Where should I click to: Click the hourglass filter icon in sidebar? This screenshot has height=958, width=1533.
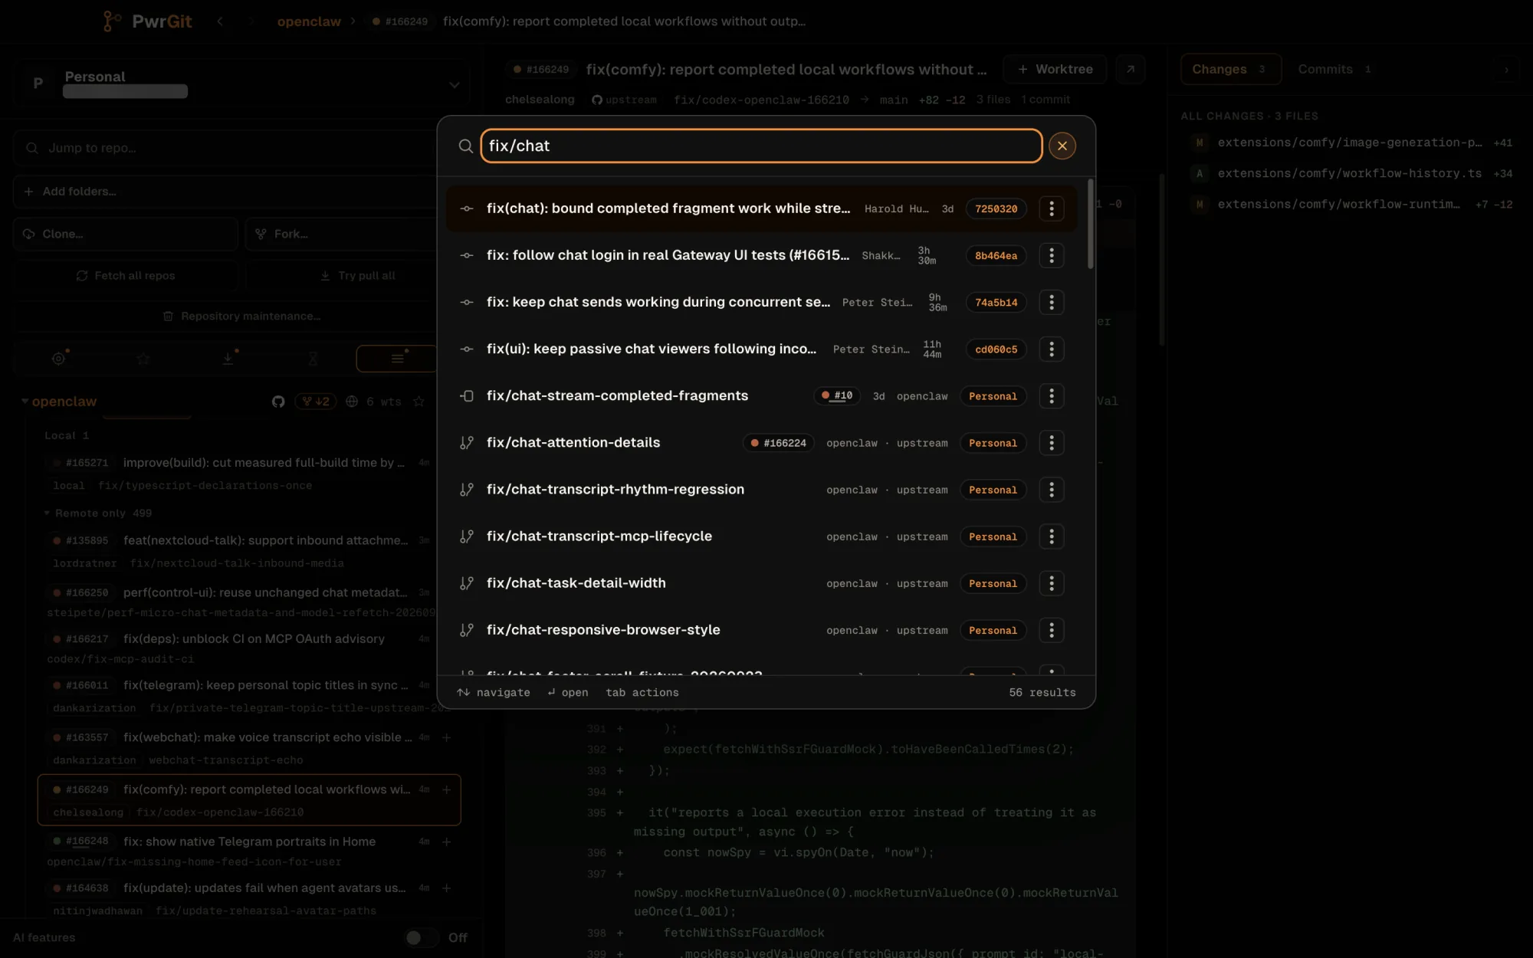[313, 358]
